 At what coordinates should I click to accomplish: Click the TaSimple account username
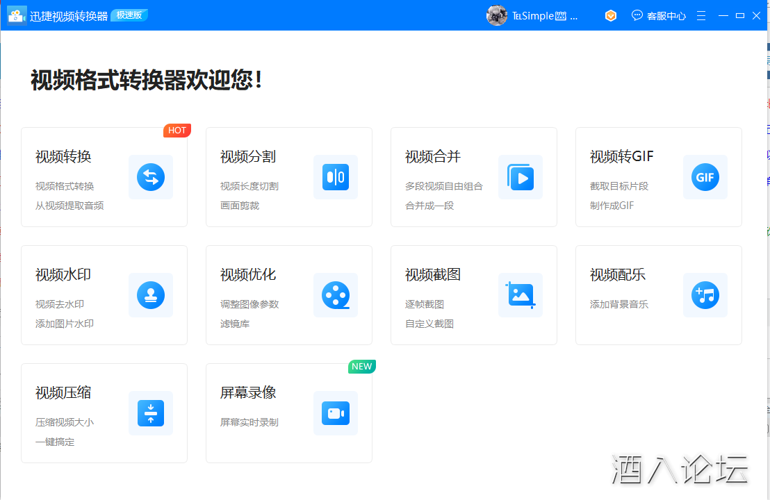click(546, 16)
